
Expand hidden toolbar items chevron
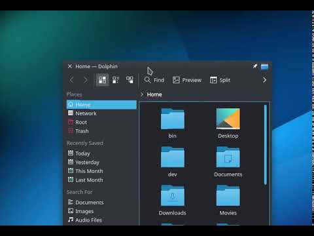click(264, 80)
